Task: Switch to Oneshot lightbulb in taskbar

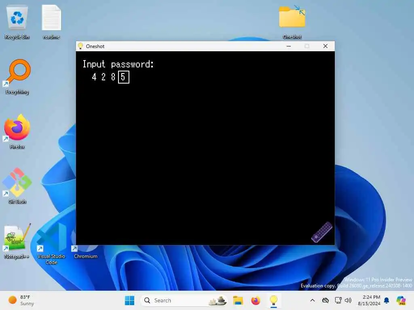Action: pyautogui.click(x=274, y=300)
